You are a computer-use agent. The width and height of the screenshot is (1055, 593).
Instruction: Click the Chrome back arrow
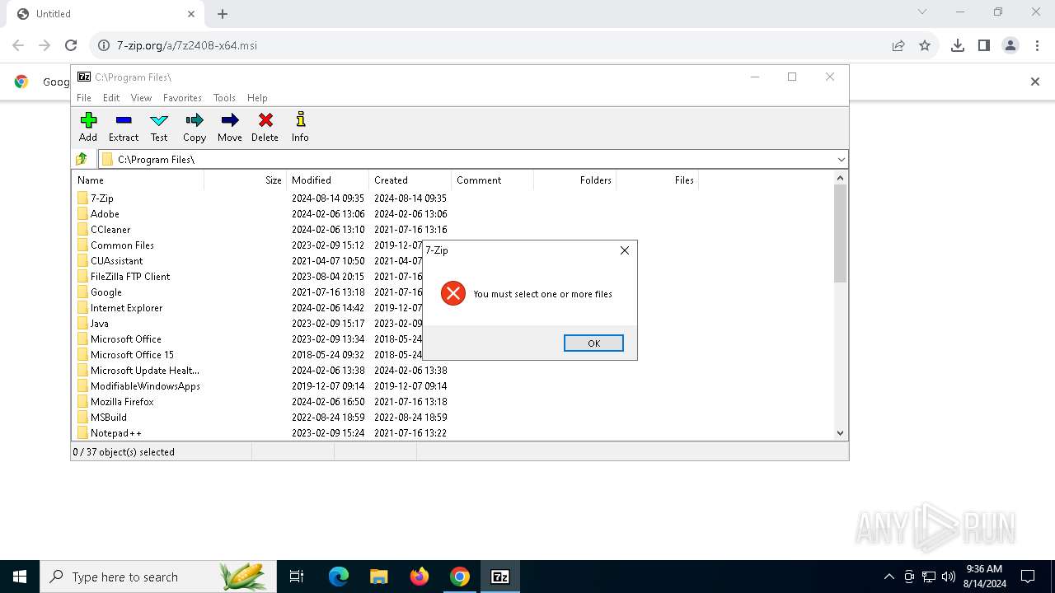point(18,45)
